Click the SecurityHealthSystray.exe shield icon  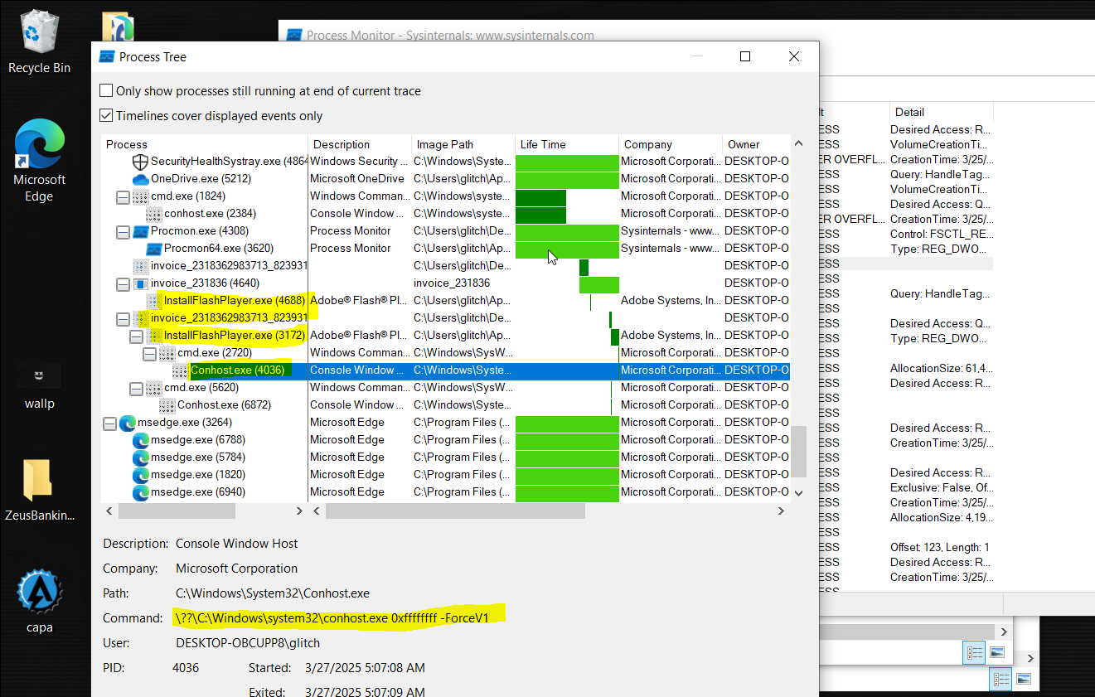pyautogui.click(x=139, y=162)
